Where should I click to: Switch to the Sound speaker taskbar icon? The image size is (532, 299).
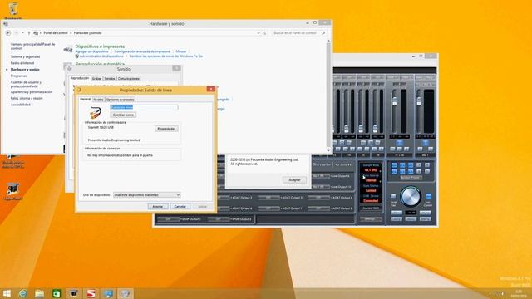[x=126, y=293]
